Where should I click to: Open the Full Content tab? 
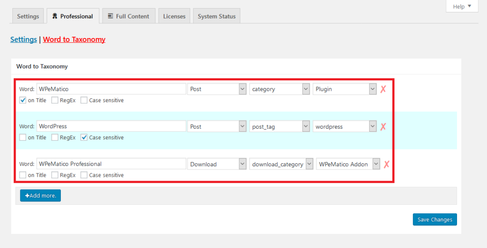pyautogui.click(x=129, y=16)
